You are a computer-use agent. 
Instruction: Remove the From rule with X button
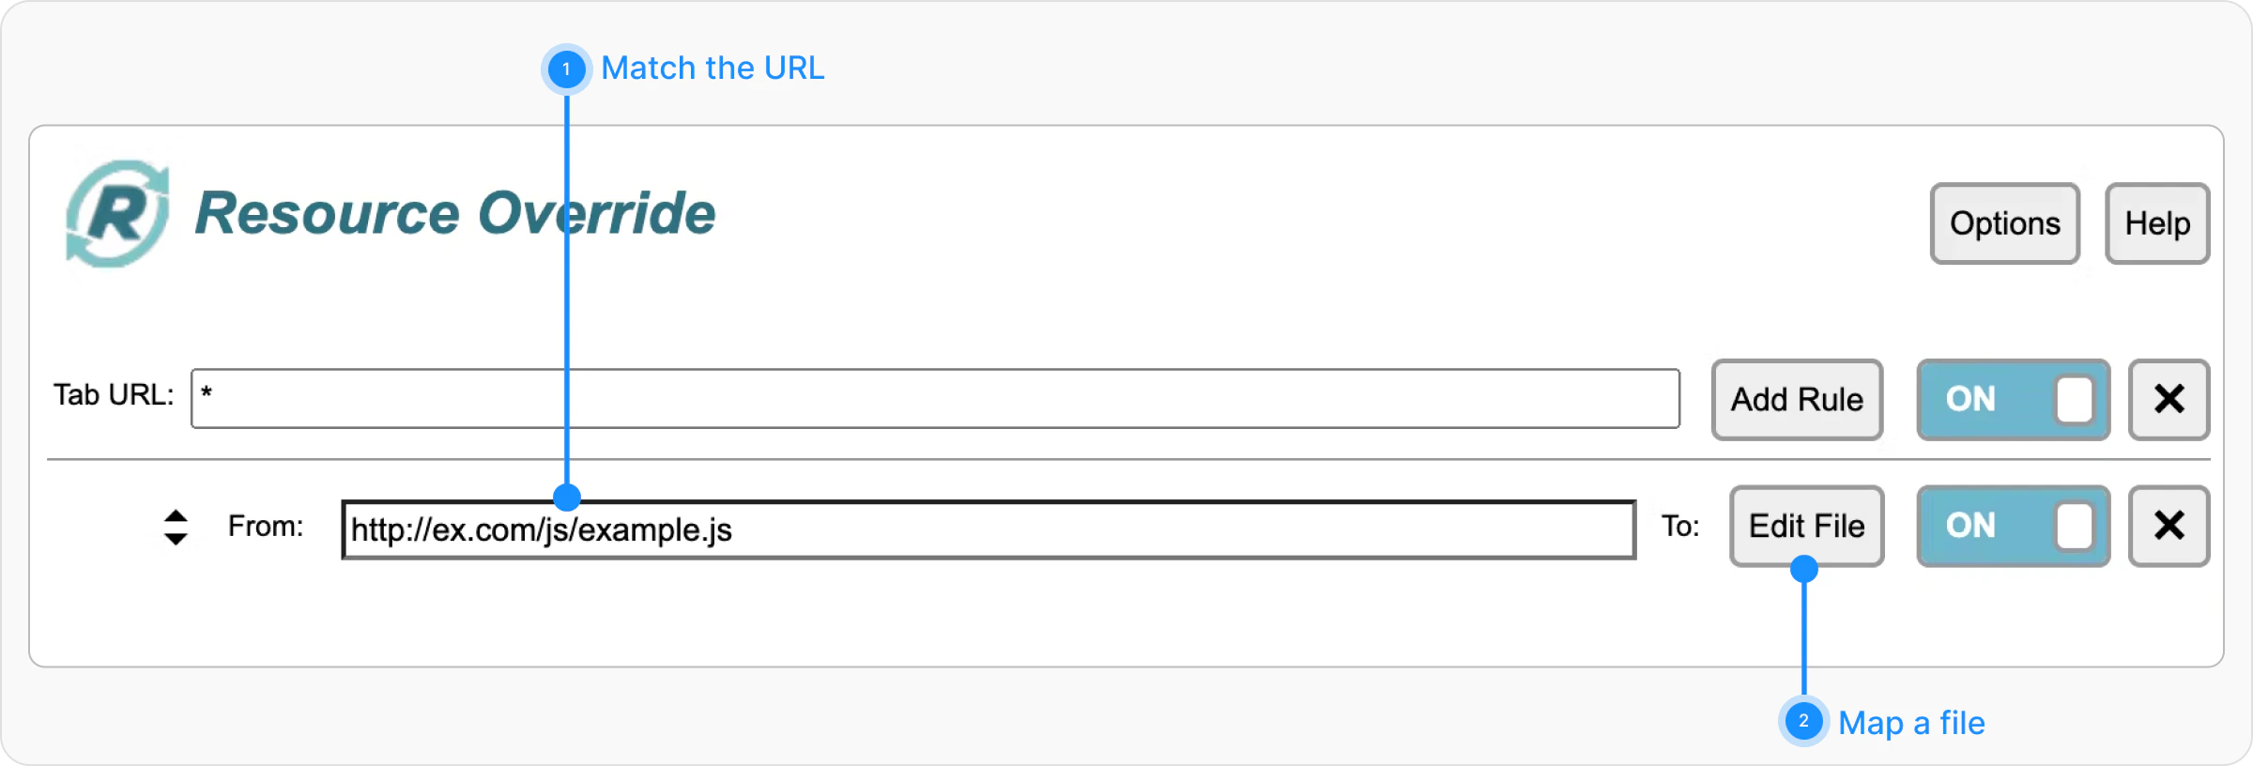click(2169, 526)
